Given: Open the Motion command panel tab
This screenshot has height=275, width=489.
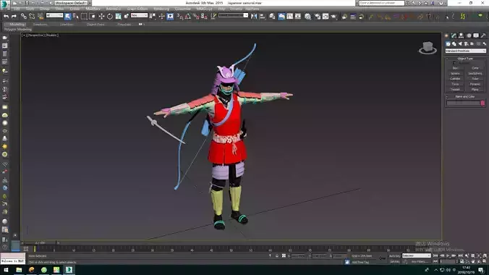Looking at the screenshot, I should click(469, 35).
